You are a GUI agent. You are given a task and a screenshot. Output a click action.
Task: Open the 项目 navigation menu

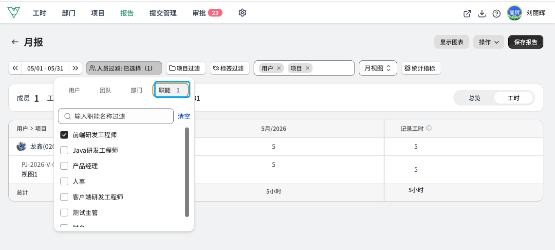click(x=98, y=13)
